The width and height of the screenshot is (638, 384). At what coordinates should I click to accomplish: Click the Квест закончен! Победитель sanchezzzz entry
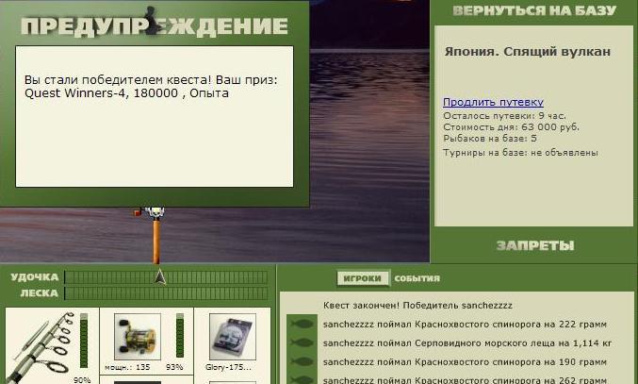click(417, 306)
